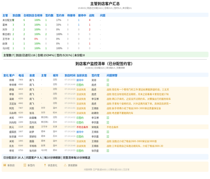Select the 未分配主管 row name
Viewport: 210px width, 179px height.
pos(8,20)
